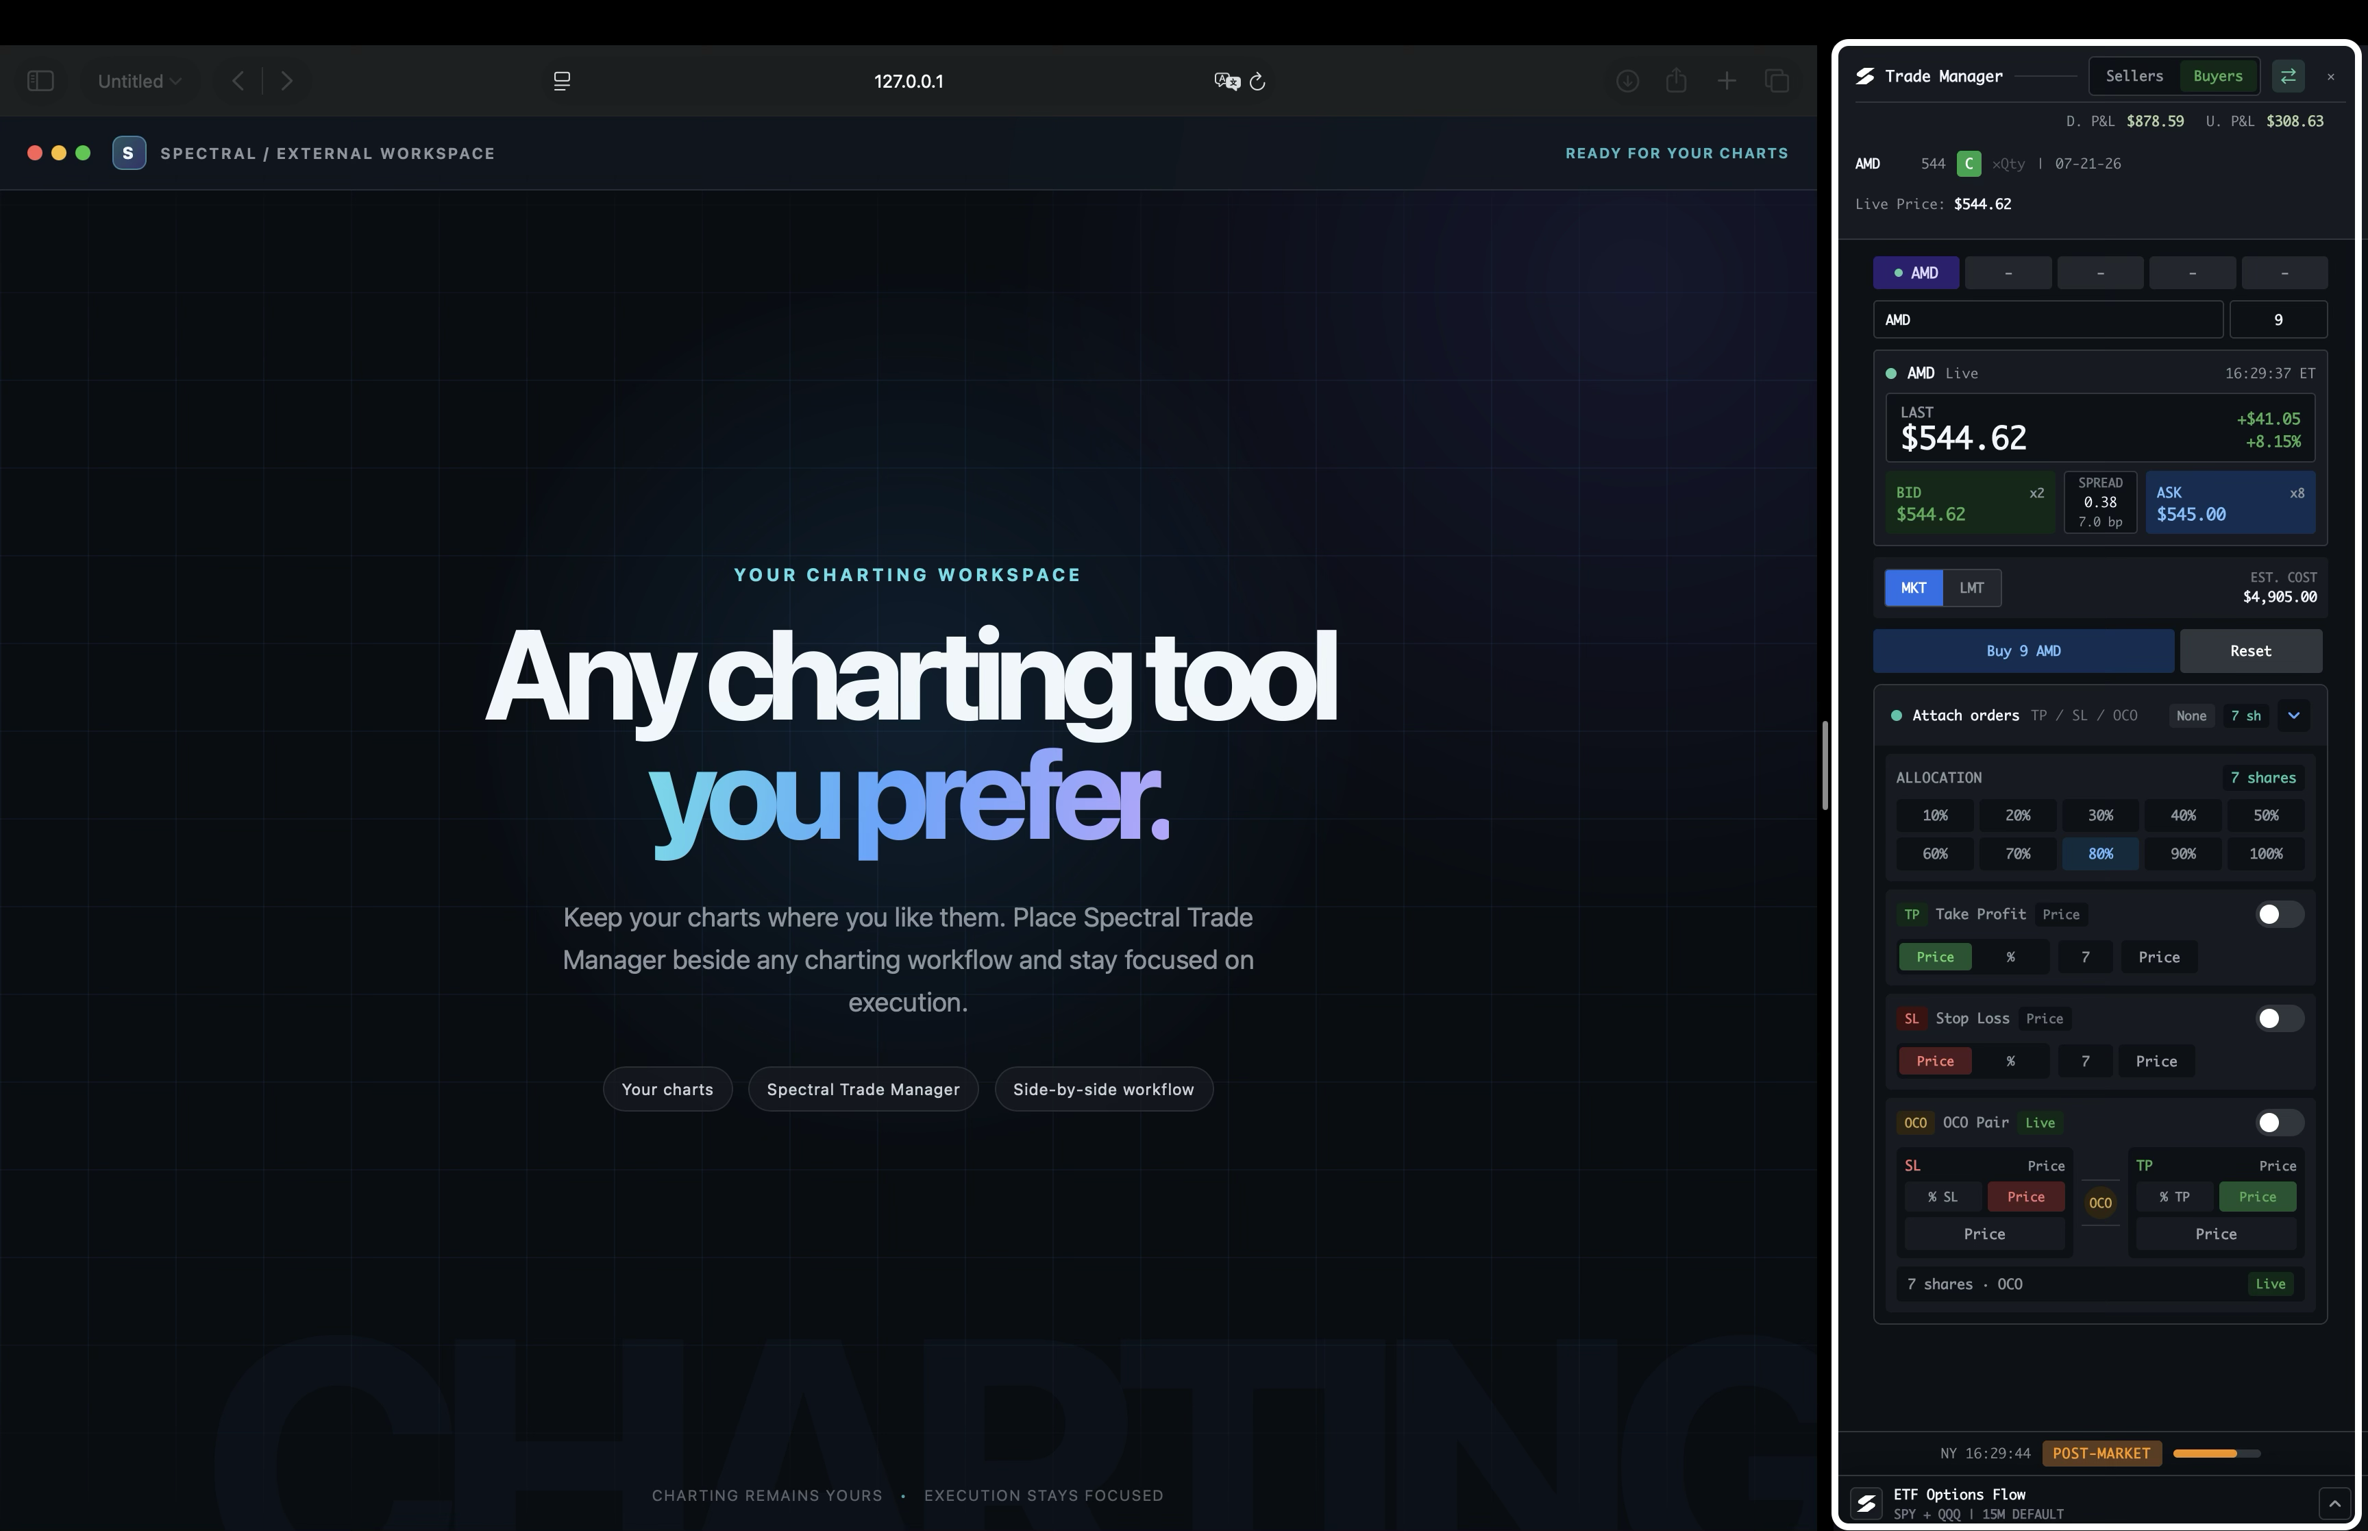Image resolution: width=2368 pixels, height=1531 pixels.
Task: Choose red Price mode for Stop Loss
Action: [x=1935, y=1061]
